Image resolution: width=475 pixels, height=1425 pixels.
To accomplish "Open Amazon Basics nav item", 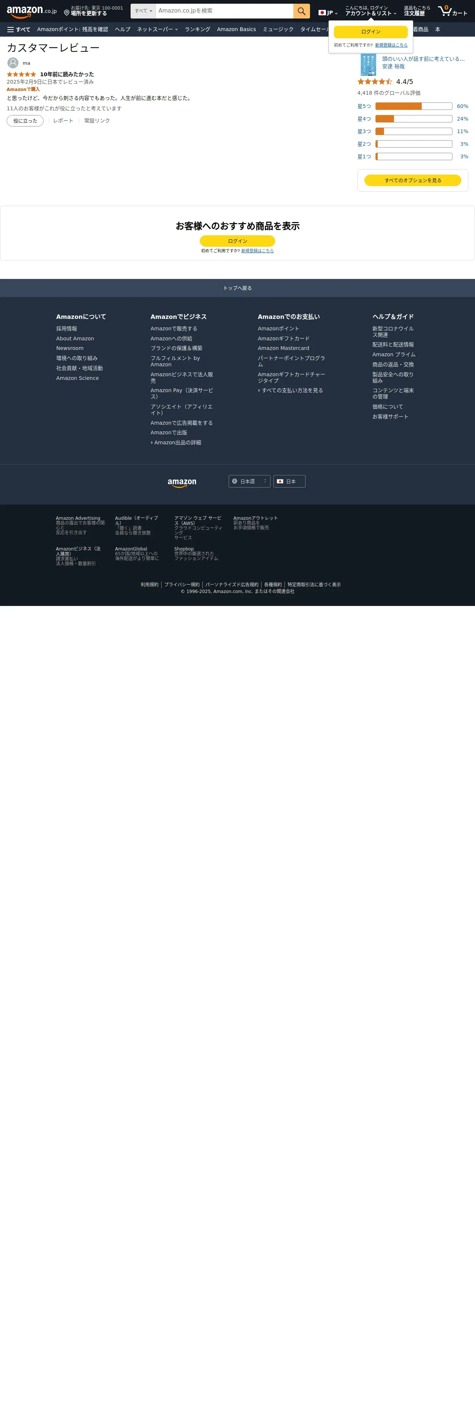I will [x=236, y=29].
